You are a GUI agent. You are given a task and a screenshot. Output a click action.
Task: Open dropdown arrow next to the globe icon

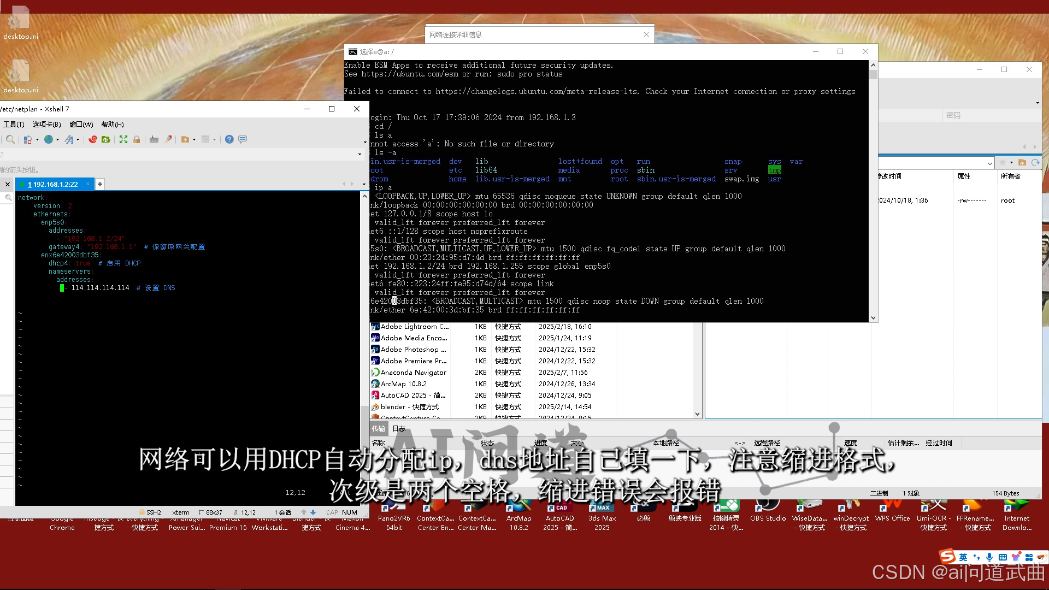(x=57, y=140)
